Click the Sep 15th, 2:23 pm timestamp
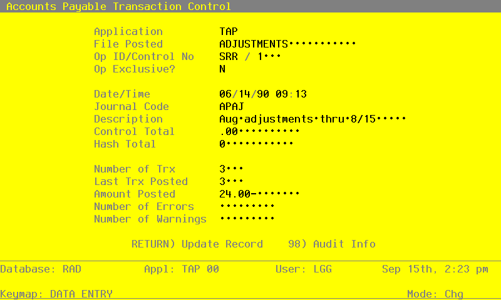This screenshot has width=501, height=300. [435, 269]
